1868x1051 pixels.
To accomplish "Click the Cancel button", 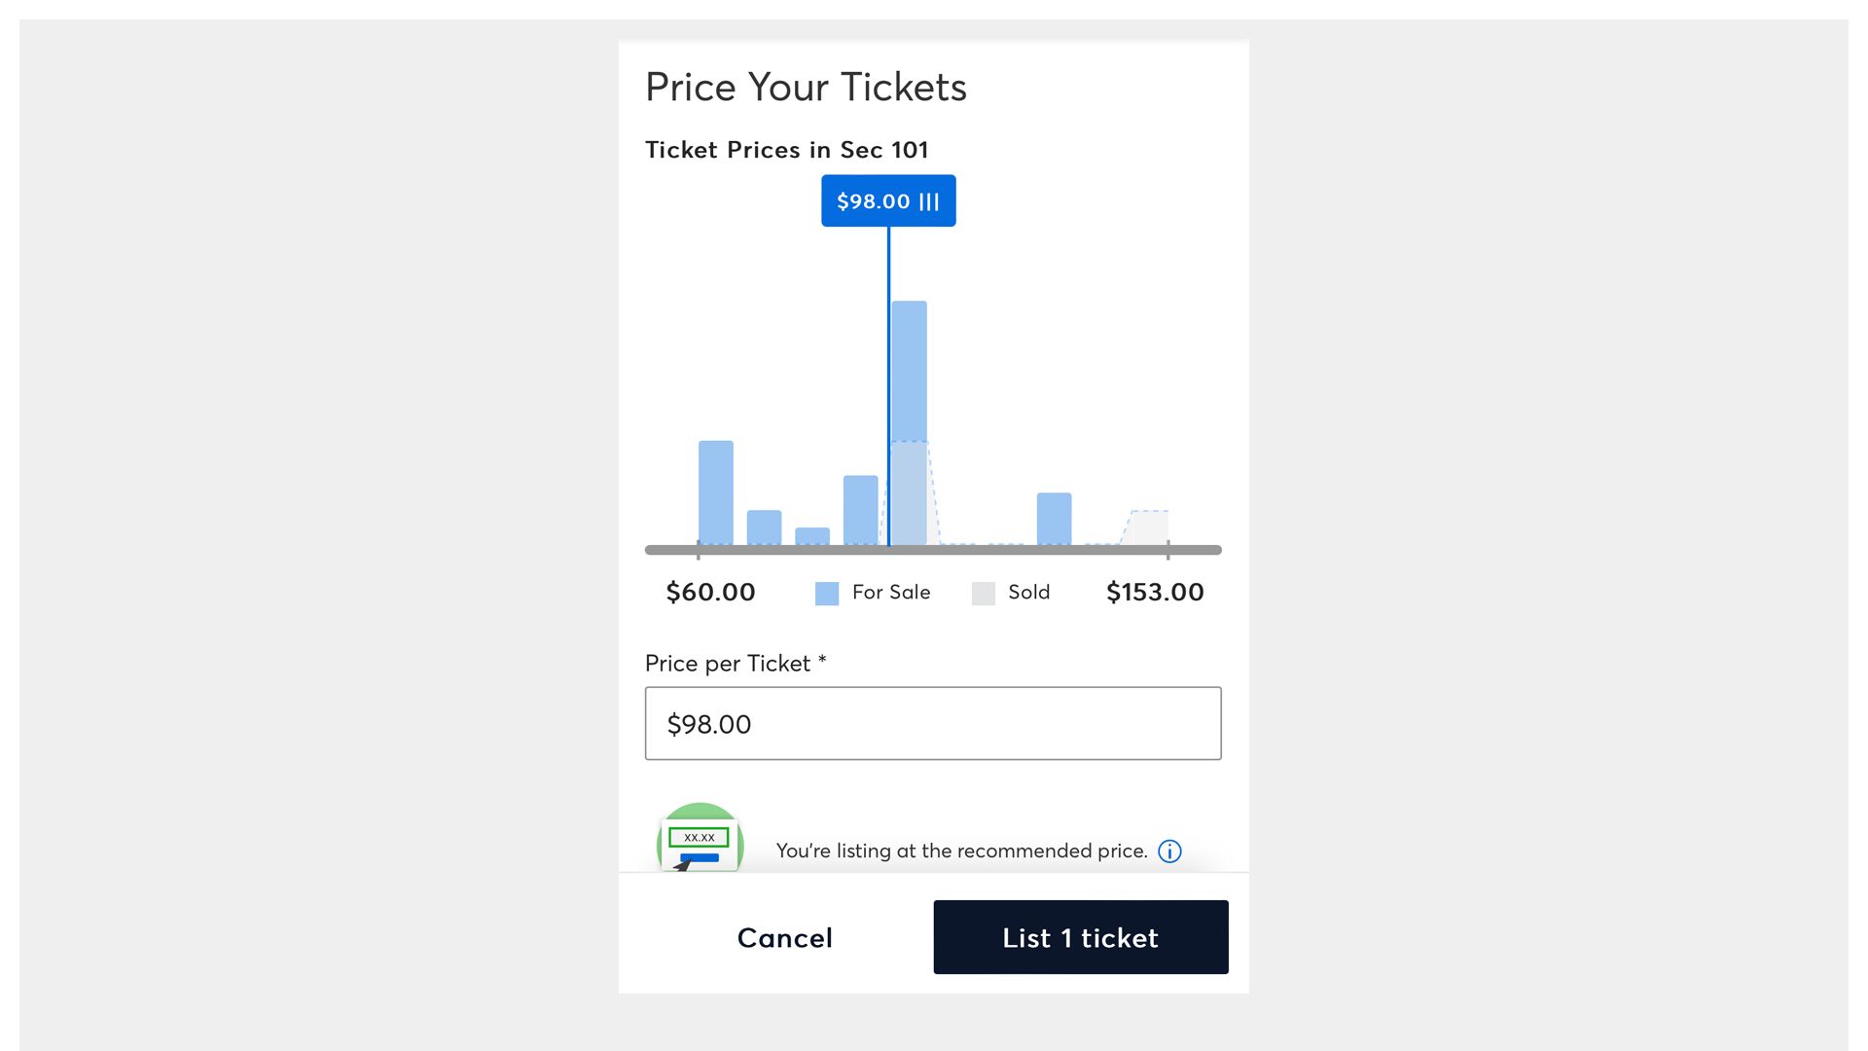I will point(784,937).
